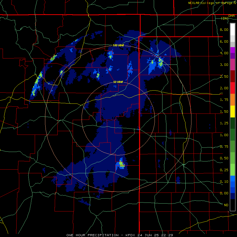Click the 1.00 legend value
The width and height of the screenshot is (237, 237).
click(224, 135)
